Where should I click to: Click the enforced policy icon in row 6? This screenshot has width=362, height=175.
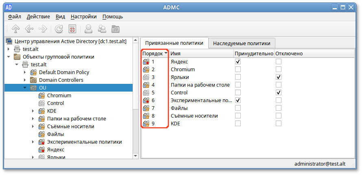(x=146, y=101)
